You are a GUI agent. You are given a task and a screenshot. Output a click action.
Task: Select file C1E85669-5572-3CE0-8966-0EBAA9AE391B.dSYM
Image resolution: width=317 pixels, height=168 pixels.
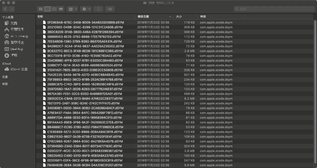[x=85, y=132]
